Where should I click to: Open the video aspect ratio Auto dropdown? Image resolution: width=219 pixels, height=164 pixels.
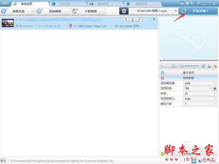pyautogui.click(x=200, y=99)
